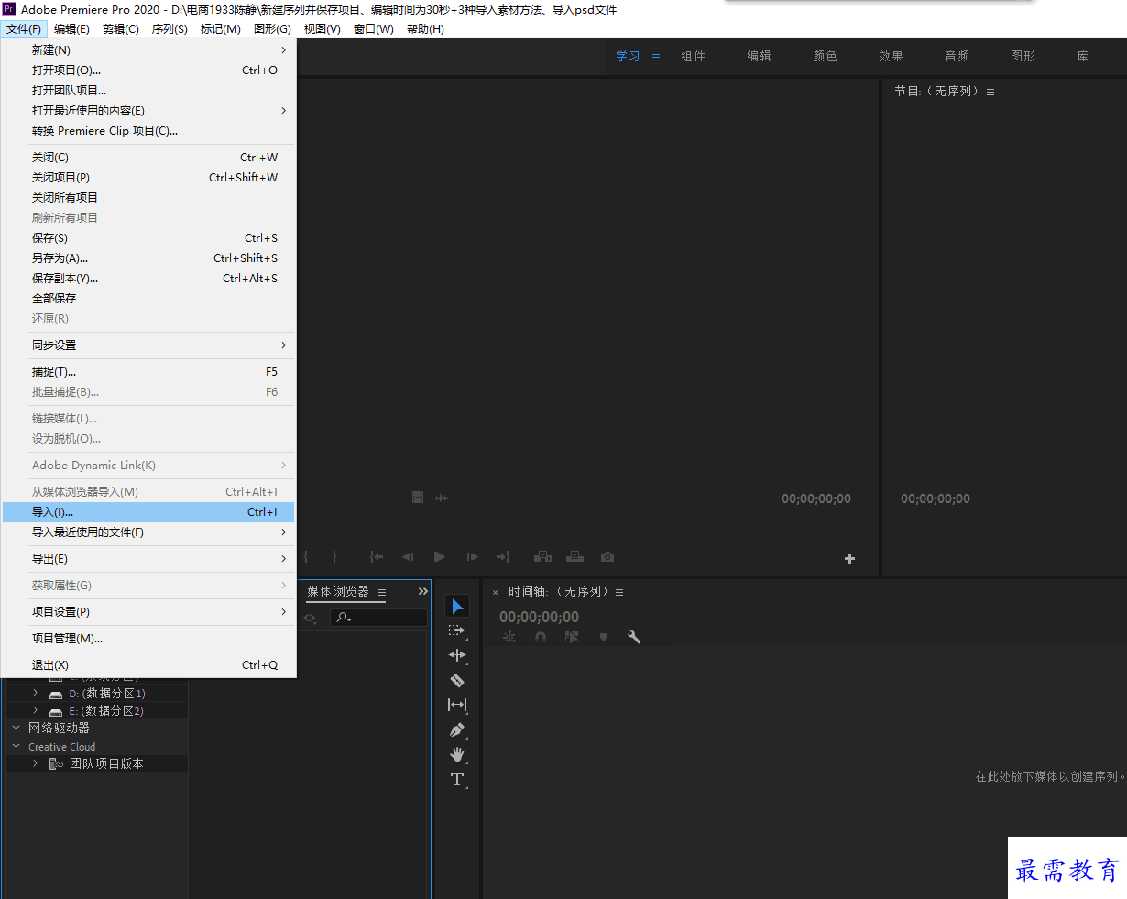The image size is (1127, 899).
Task: Toggle timeline snap magnet icon
Action: [541, 637]
